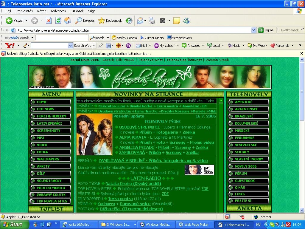Switch to Web Page Maker taskbar item

pos(195,225)
